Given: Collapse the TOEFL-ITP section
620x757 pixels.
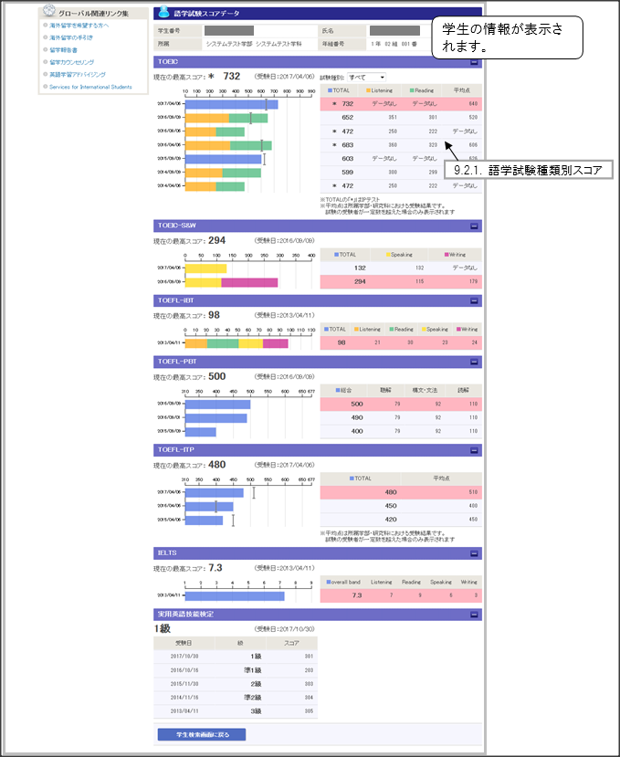Looking at the screenshot, I should point(474,450).
